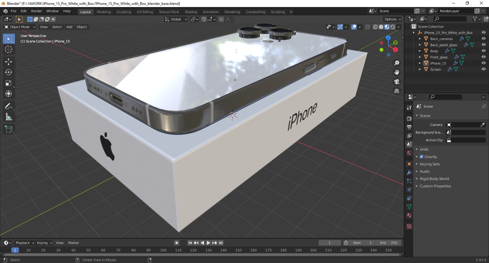Toggle visibility of Screen object
The image size is (489, 263).
[x=483, y=69]
